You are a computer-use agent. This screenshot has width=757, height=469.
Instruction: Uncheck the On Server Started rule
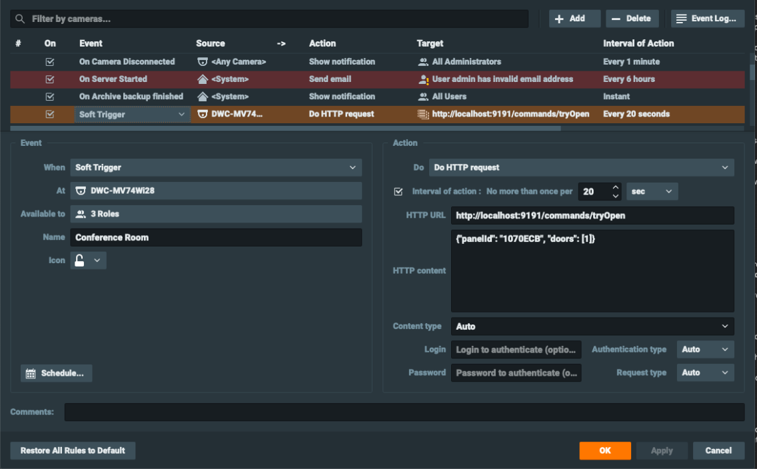(50, 79)
